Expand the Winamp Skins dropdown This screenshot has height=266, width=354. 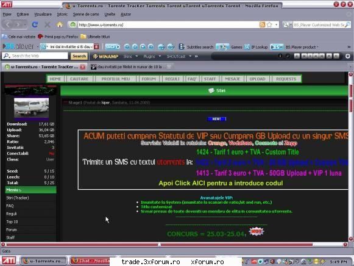point(136,56)
